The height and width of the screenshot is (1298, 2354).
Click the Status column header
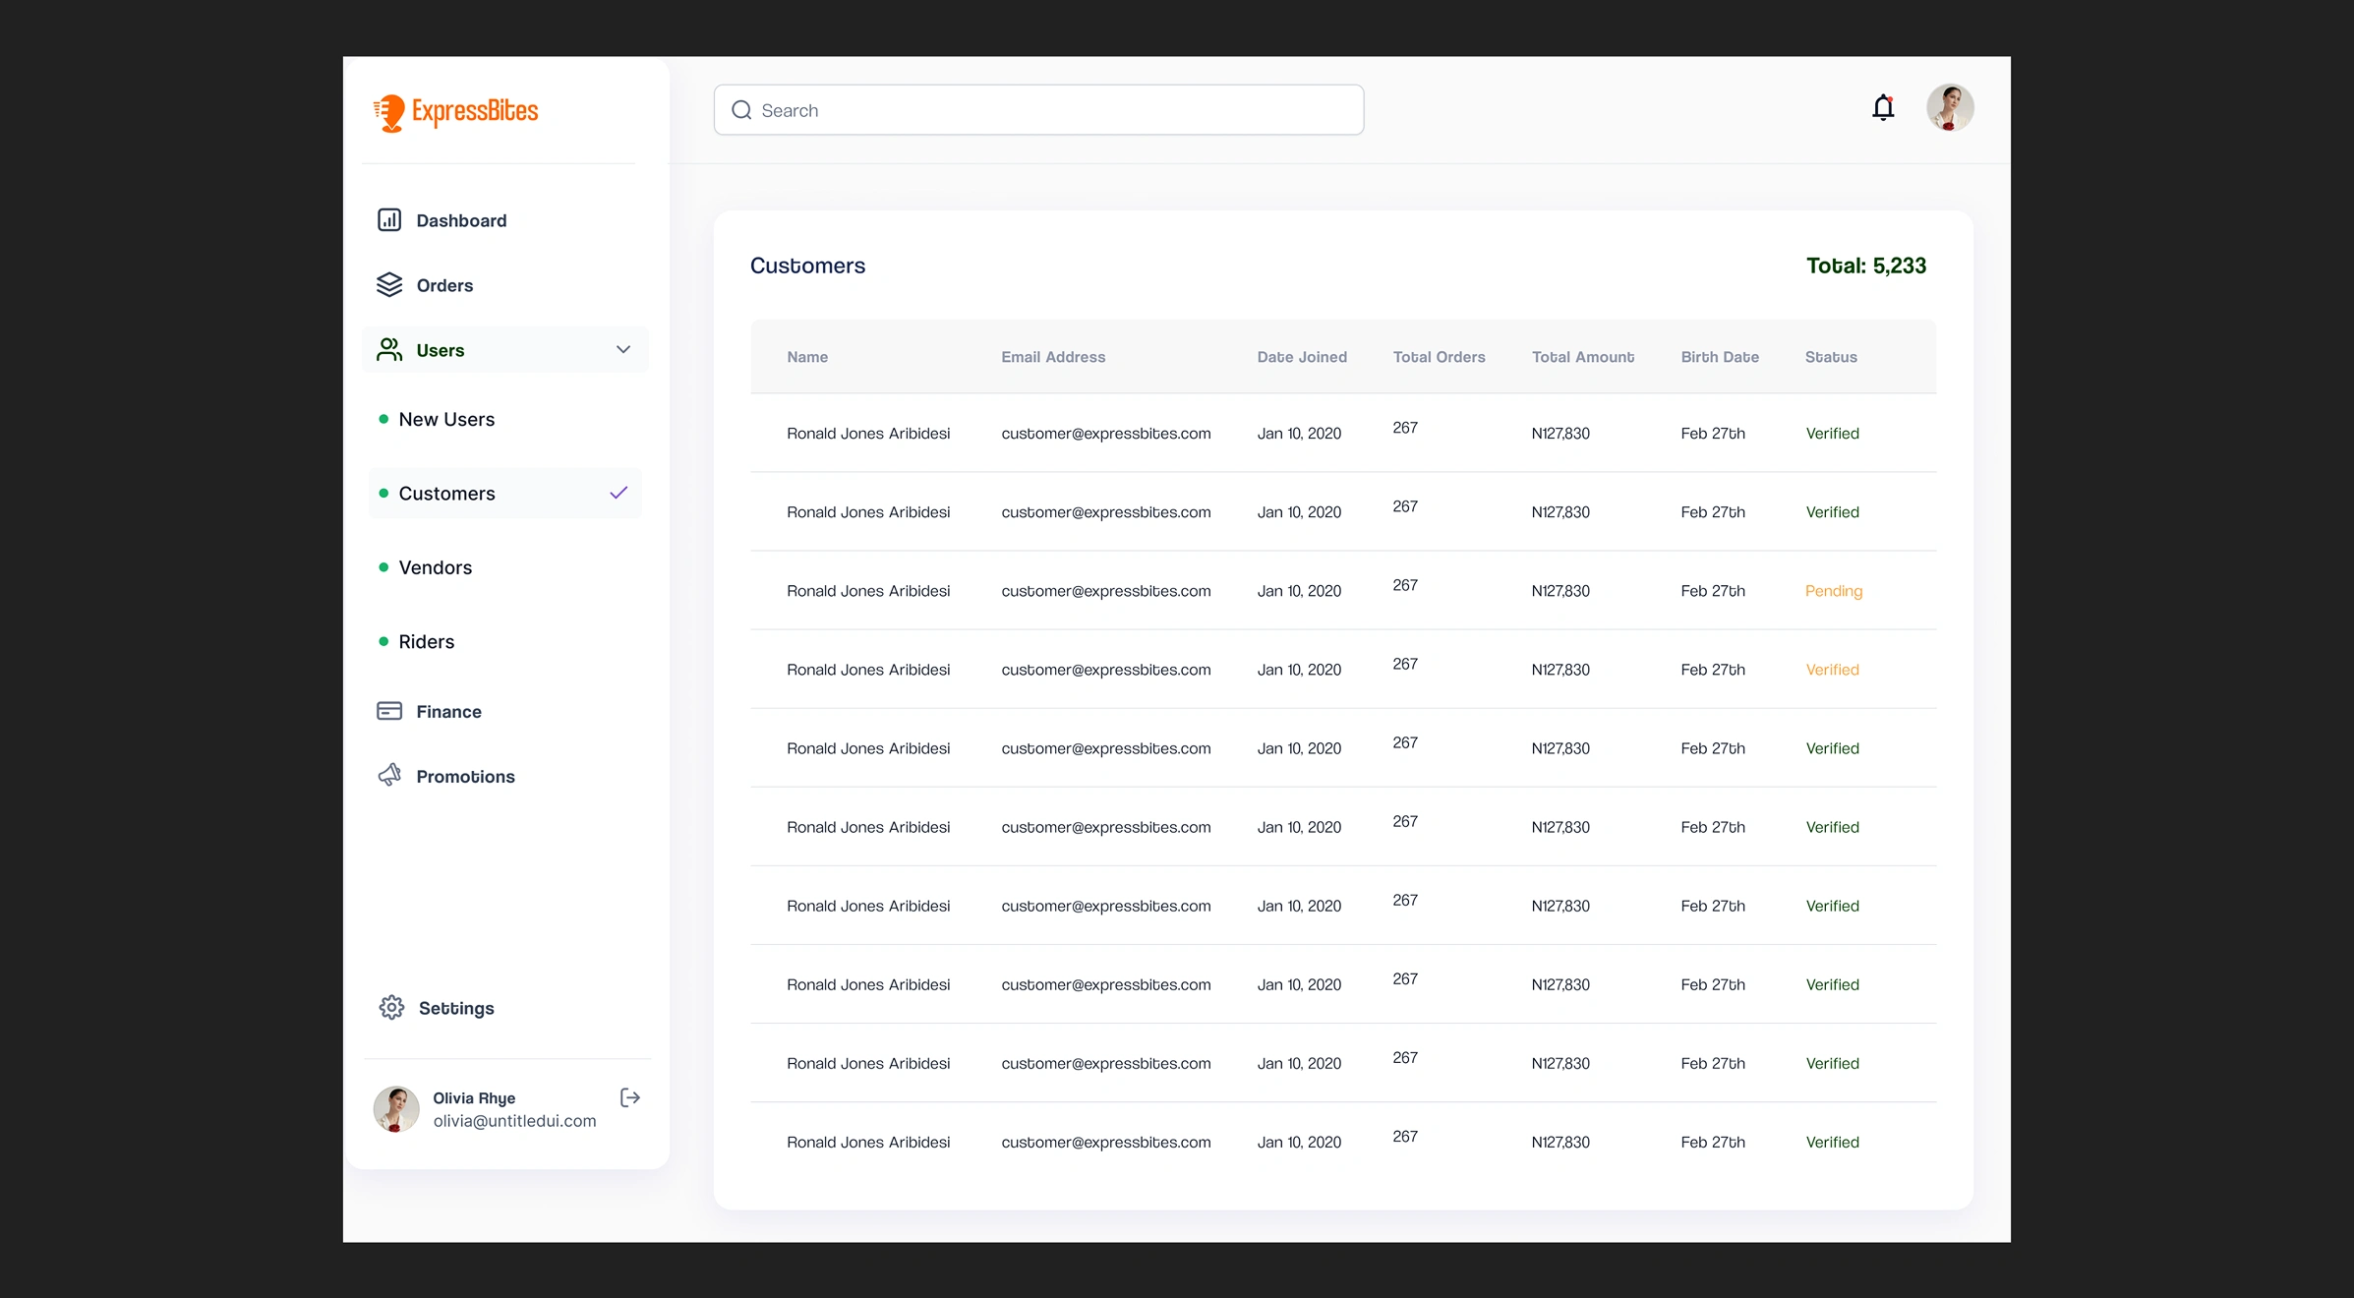tap(1830, 357)
